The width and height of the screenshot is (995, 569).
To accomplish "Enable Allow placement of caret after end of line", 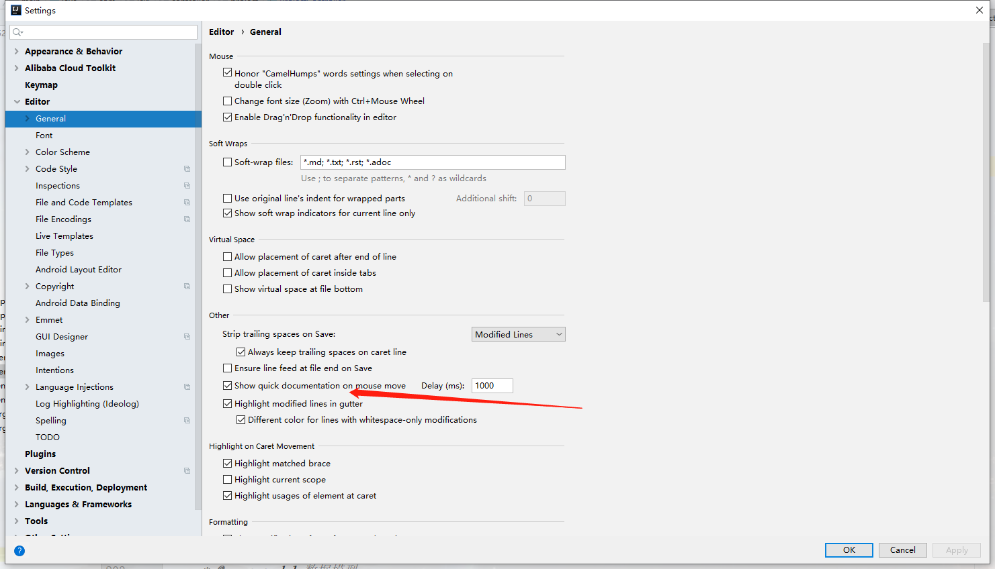I will 227,257.
